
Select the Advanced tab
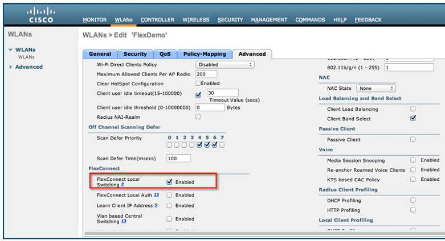click(x=252, y=54)
